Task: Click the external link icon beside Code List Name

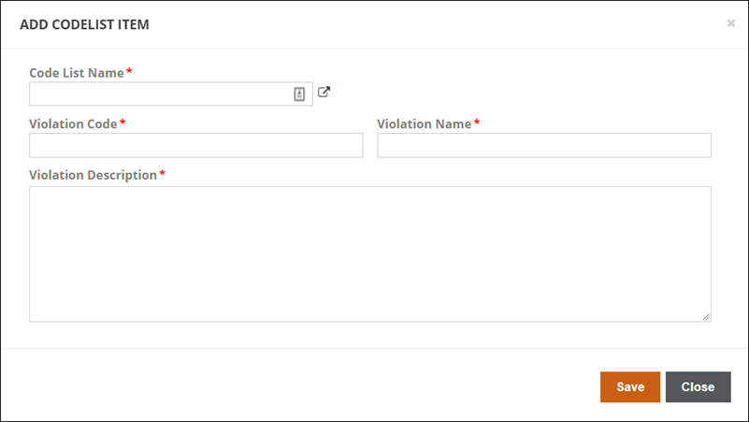Action: tap(324, 92)
